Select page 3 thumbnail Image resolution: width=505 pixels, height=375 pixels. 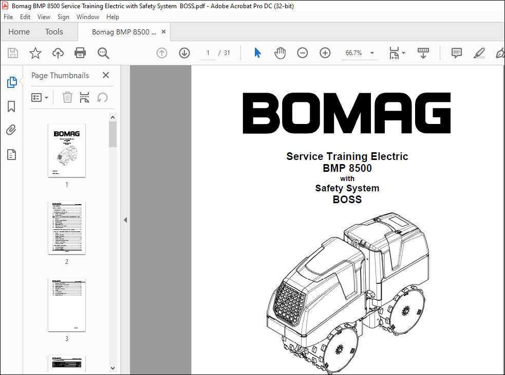[x=67, y=305]
